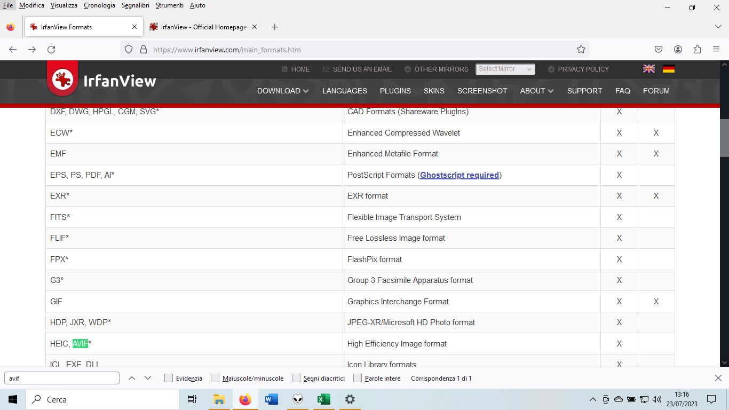Expand the ABOUT navigation menu

[537, 91]
